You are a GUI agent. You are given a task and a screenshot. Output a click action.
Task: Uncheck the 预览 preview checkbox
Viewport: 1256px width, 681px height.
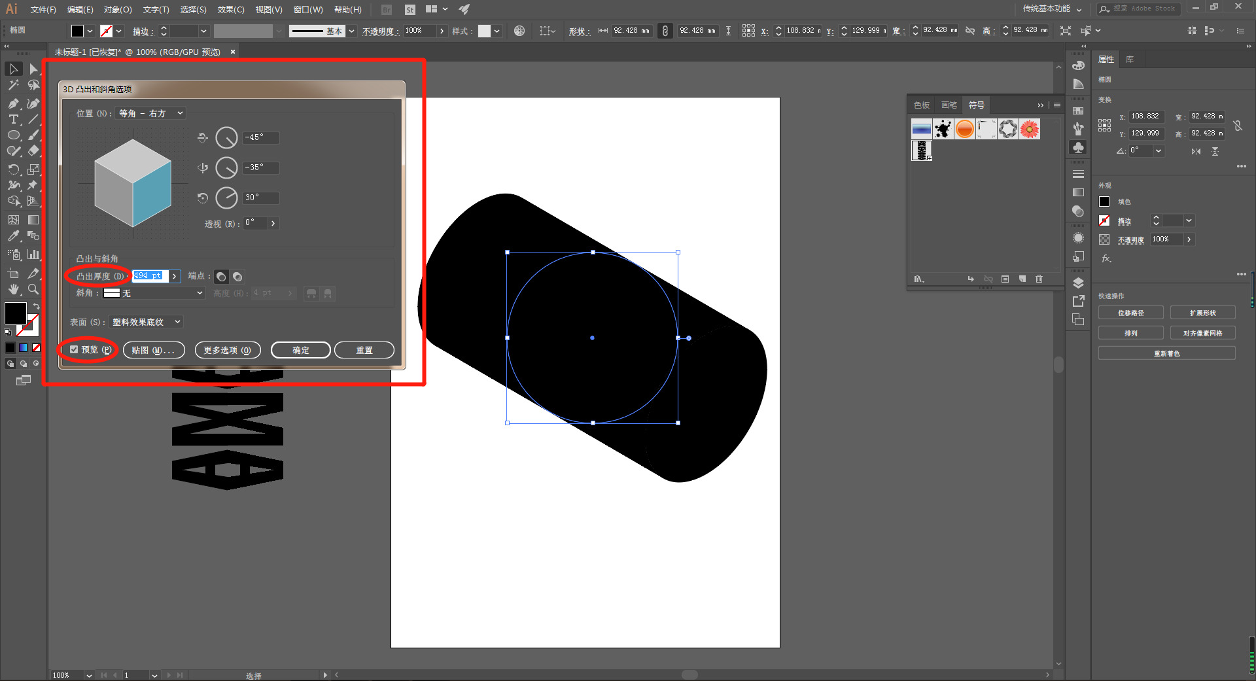[75, 350]
